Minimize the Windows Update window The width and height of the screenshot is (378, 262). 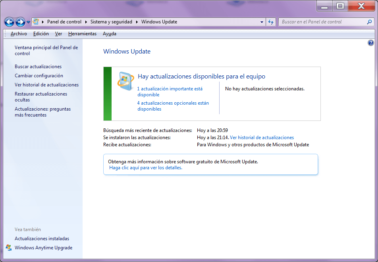pyautogui.click(x=324, y=6)
